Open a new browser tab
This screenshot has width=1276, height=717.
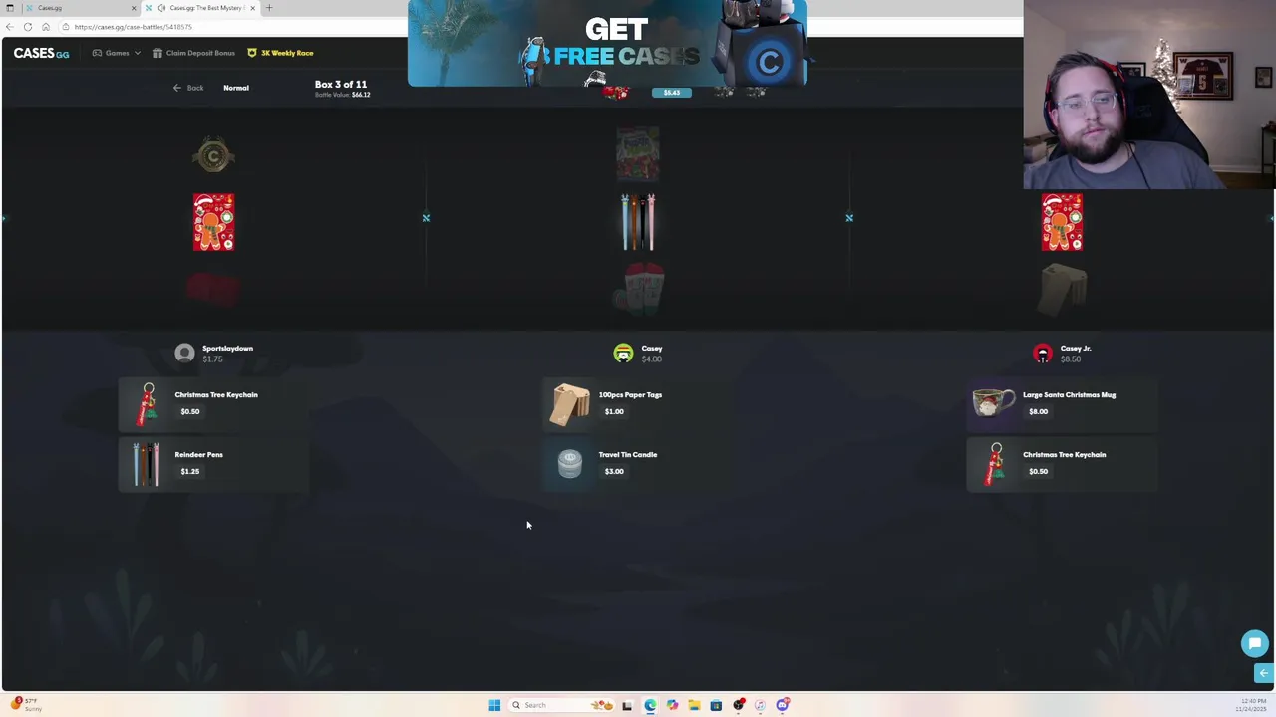point(268,8)
